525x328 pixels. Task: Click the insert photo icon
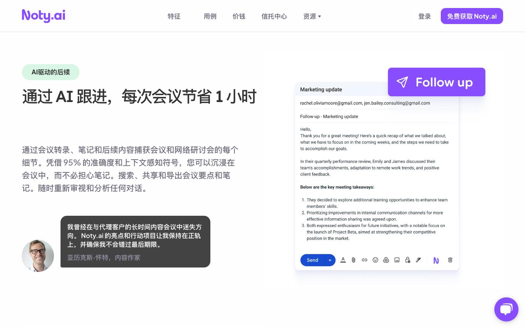(x=397, y=260)
